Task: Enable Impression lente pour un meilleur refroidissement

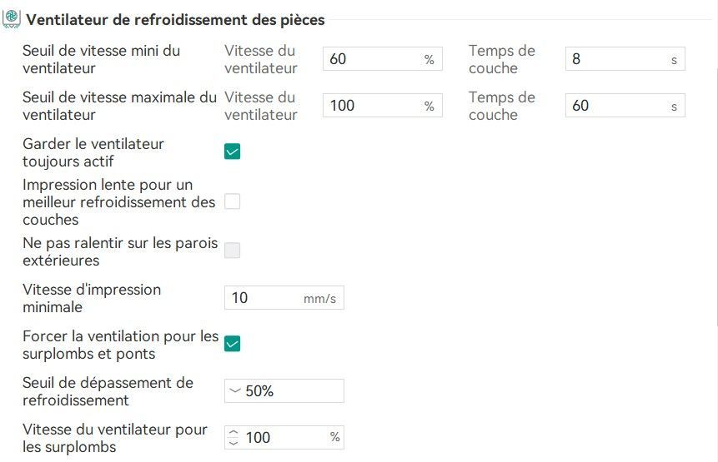Action: point(232,201)
